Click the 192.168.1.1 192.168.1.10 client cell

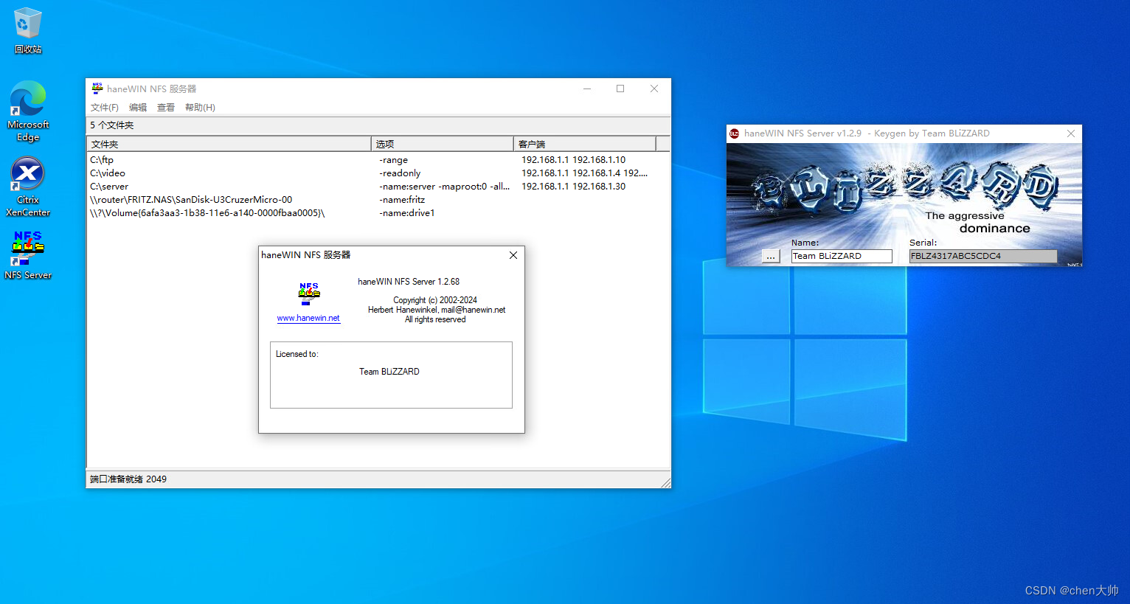[x=573, y=160]
